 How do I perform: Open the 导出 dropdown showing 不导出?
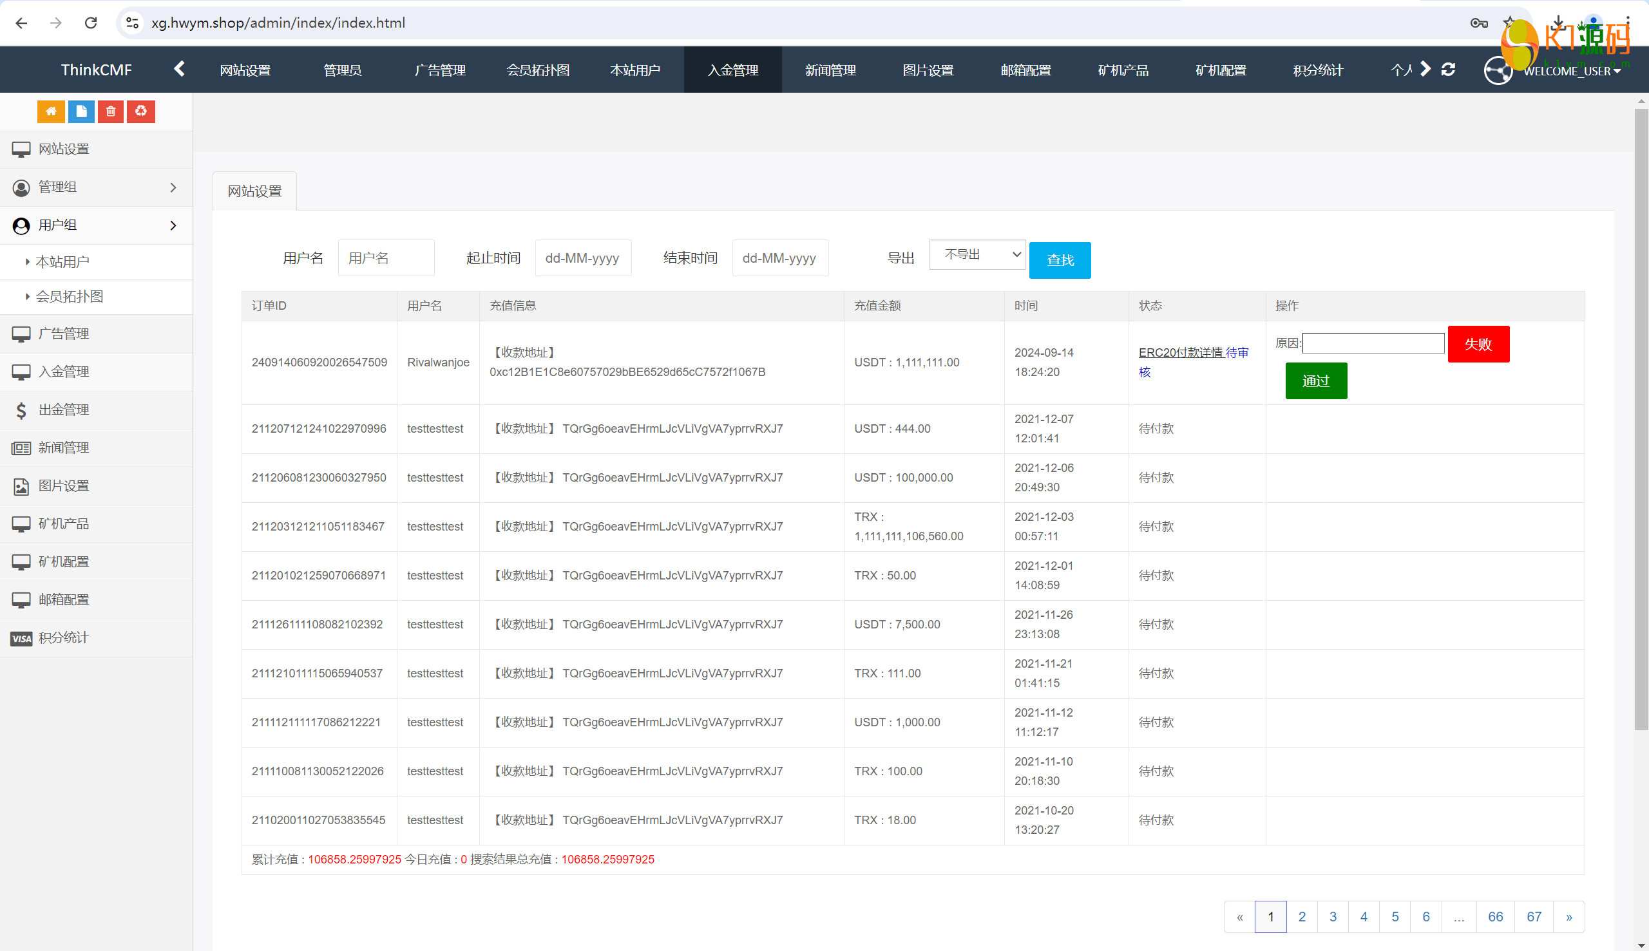point(977,255)
